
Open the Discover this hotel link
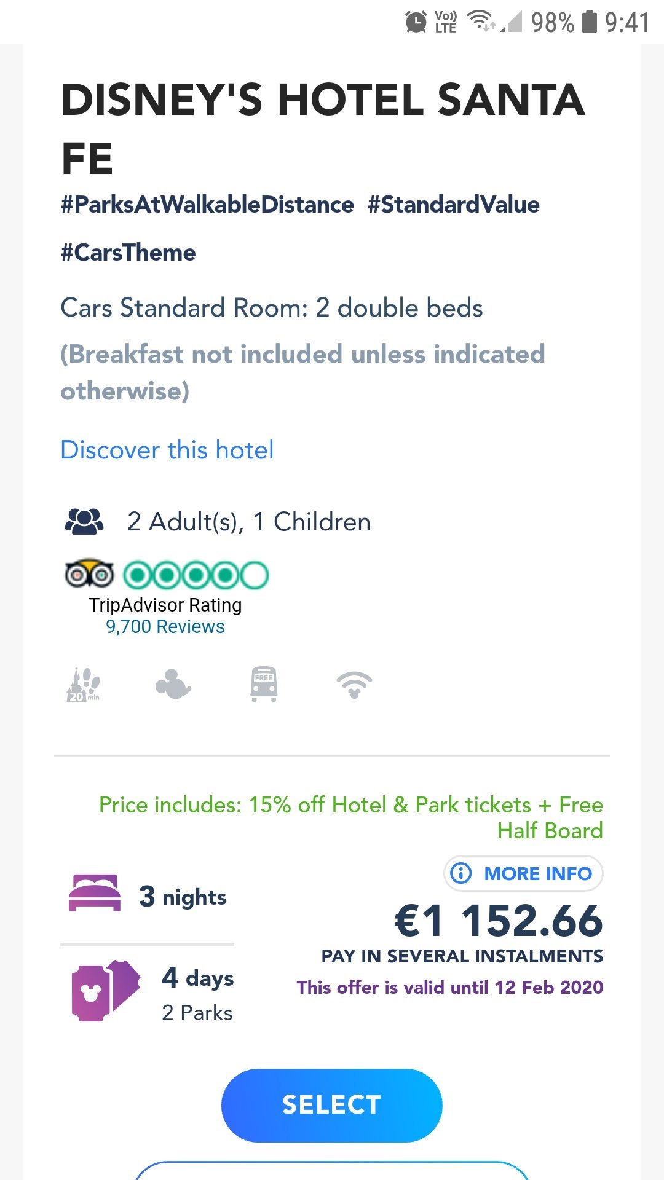[167, 450]
